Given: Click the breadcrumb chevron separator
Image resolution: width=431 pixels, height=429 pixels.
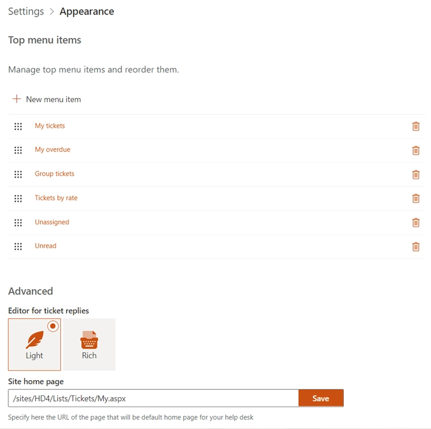Looking at the screenshot, I should click(x=51, y=12).
